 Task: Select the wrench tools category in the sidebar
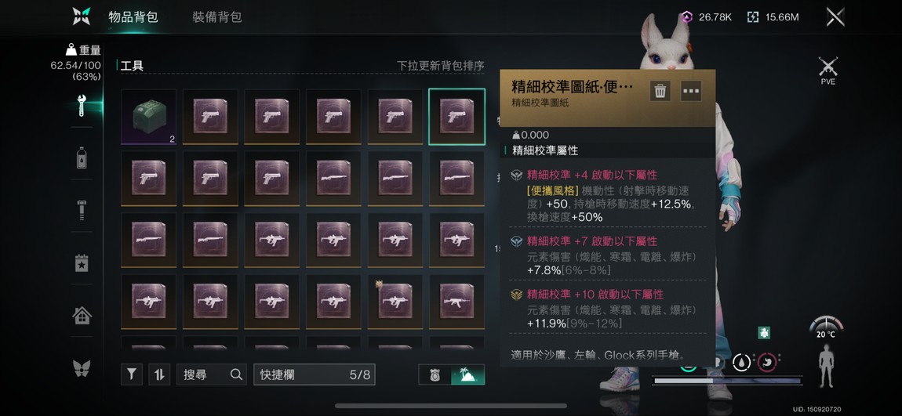[x=81, y=106]
